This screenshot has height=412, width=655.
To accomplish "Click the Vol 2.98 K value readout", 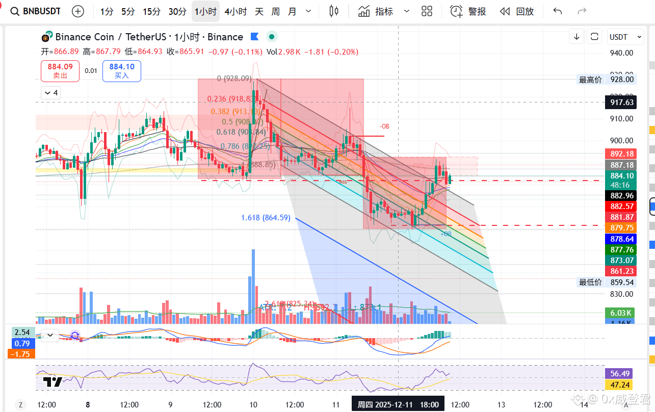I will [x=283, y=51].
